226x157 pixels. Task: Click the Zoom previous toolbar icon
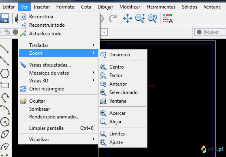click(x=153, y=18)
